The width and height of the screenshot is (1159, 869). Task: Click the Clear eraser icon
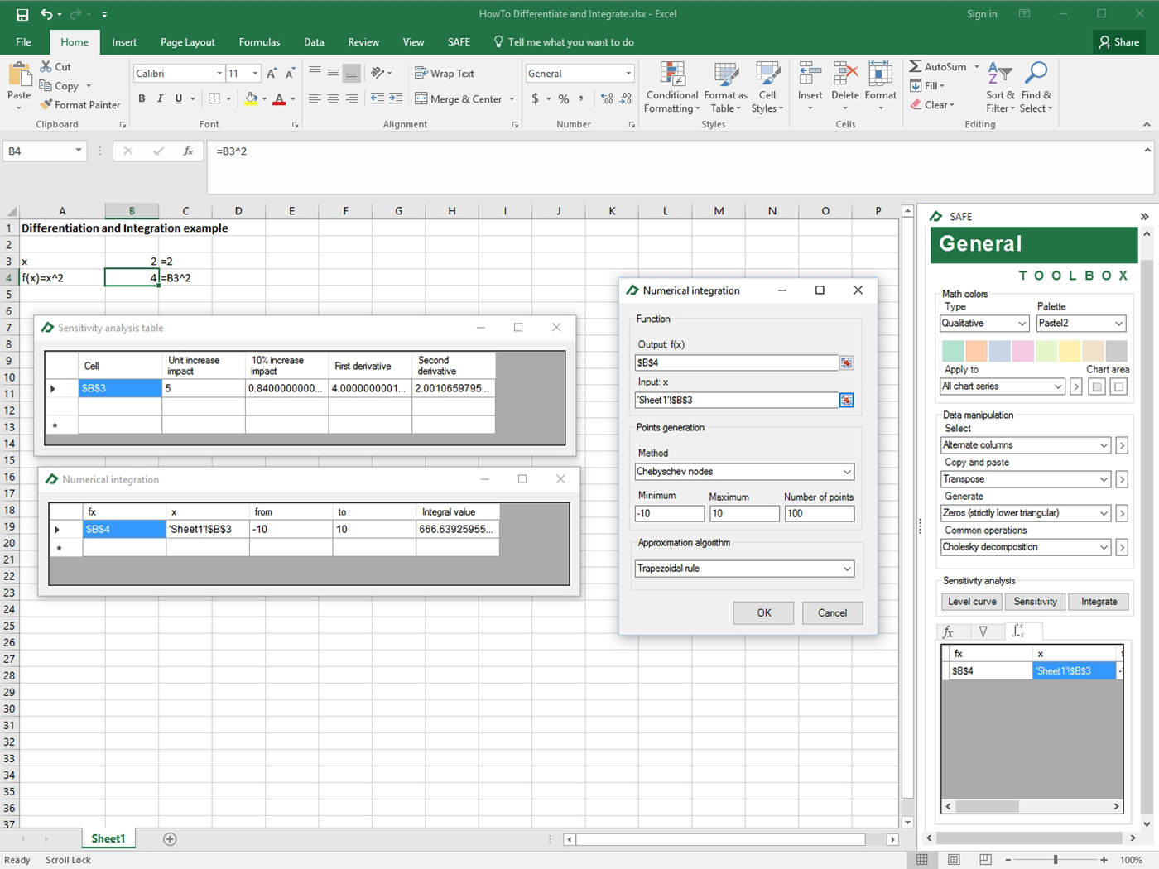916,105
